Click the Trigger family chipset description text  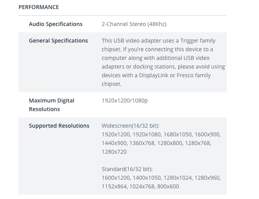click(163, 62)
